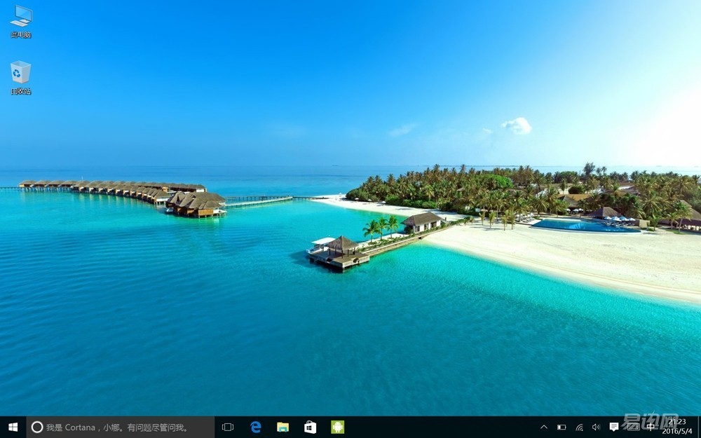Open the touch keyboard icon
Image resolution: width=701 pixels, height=438 pixels.
click(x=633, y=427)
